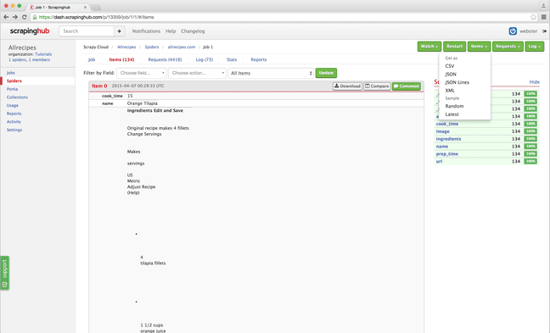
Task: Click the url field link
Action: click(x=439, y=162)
